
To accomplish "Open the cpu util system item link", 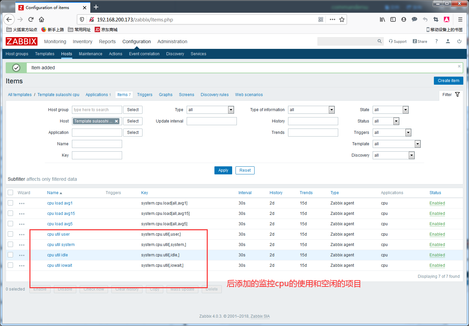I will [x=61, y=245].
